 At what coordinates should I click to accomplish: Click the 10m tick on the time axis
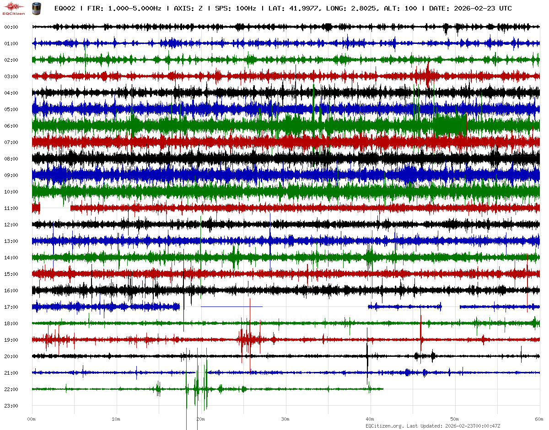116,419
